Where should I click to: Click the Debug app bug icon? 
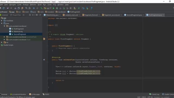[57, 8]
